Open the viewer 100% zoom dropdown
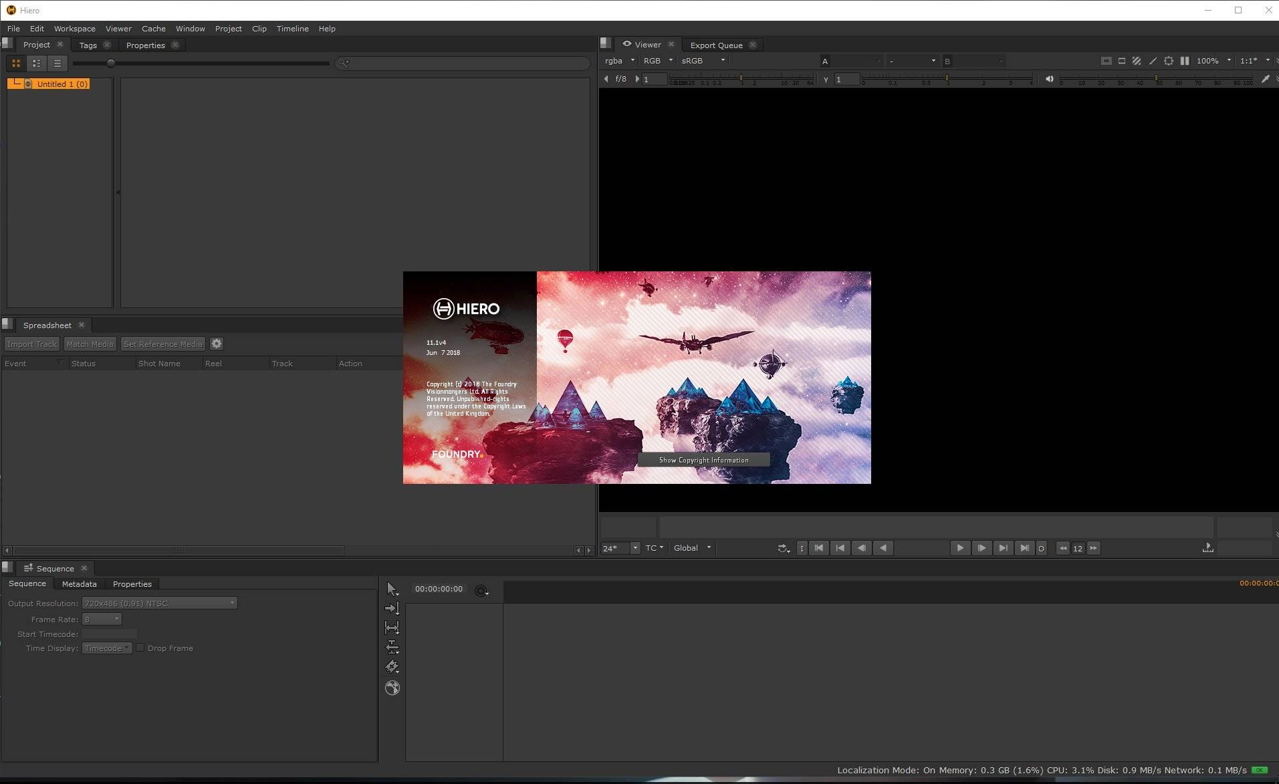The width and height of the screenshot is (1279, 784). [x=1213, y=61]
